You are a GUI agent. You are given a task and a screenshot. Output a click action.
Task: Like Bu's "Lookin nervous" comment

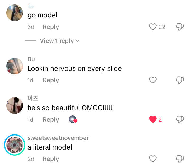(153, 80)
